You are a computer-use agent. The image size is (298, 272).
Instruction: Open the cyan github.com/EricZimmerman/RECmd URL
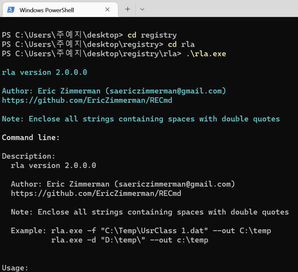pyautogui.click(x=87, y=100)
